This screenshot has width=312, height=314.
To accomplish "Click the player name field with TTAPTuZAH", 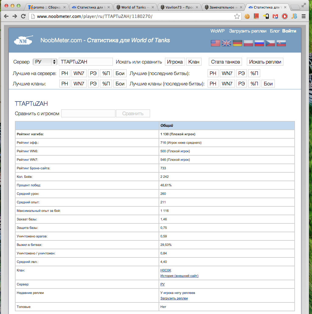I will point(86,62).
